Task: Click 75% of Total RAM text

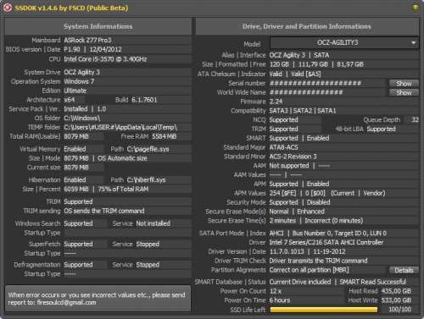Action: click(x=123, y=190)
